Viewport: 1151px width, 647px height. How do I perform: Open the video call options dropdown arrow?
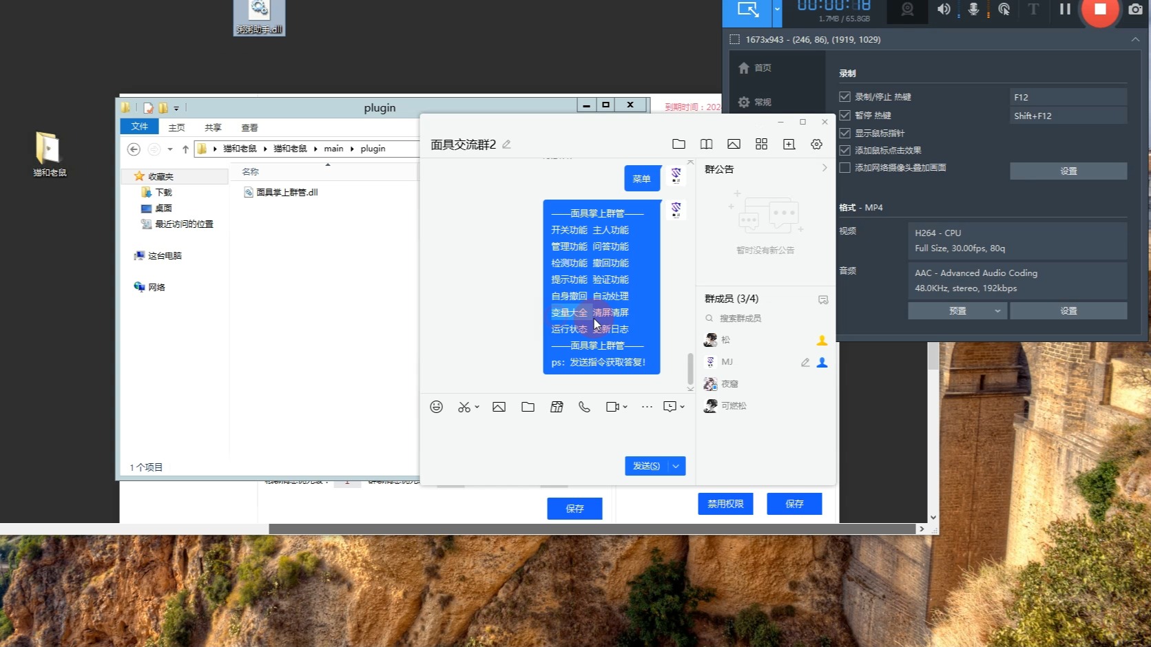pyautogui.click(x=625, y=407)
